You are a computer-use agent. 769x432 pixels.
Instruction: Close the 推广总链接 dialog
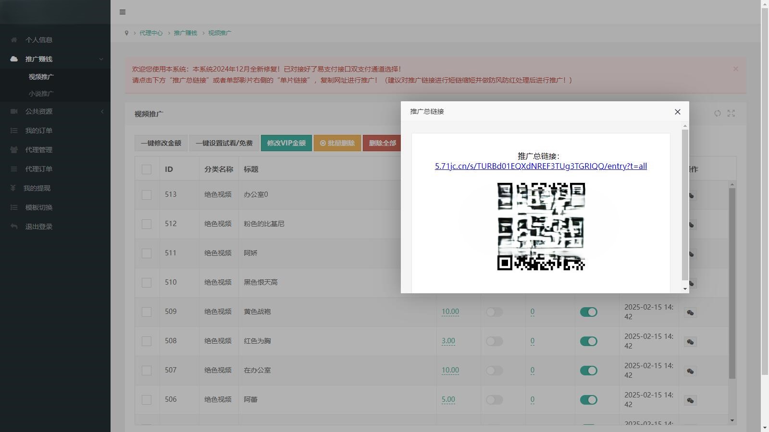click(x=678, y=112)
